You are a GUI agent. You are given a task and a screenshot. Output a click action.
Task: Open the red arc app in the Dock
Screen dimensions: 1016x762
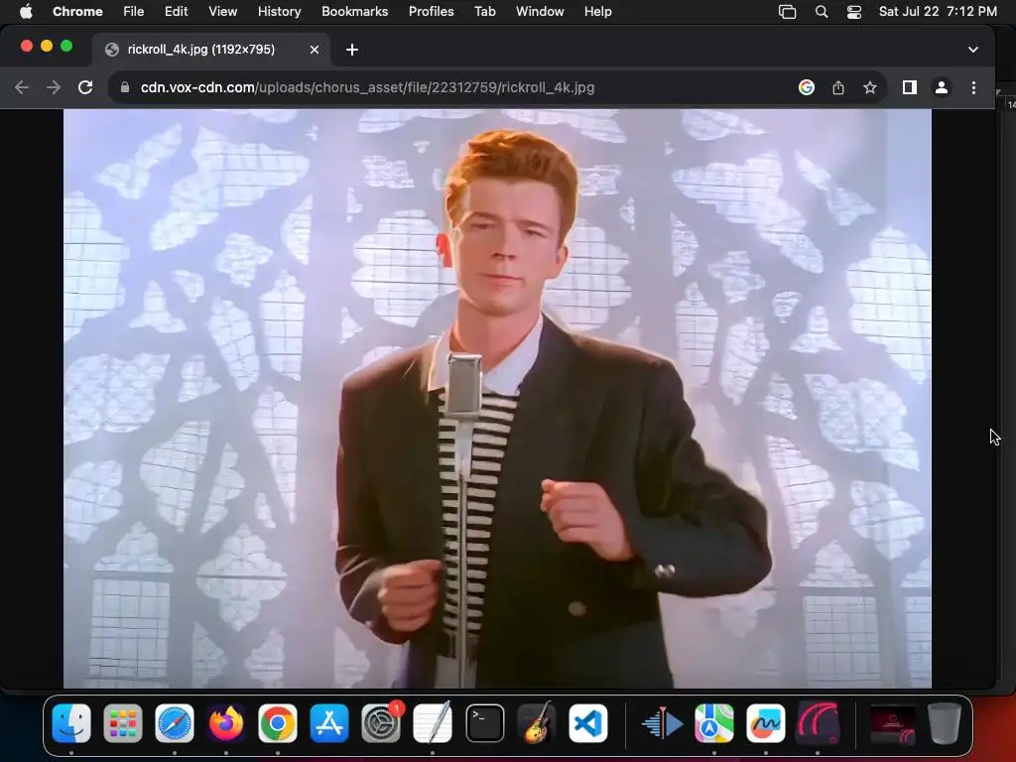818,723
